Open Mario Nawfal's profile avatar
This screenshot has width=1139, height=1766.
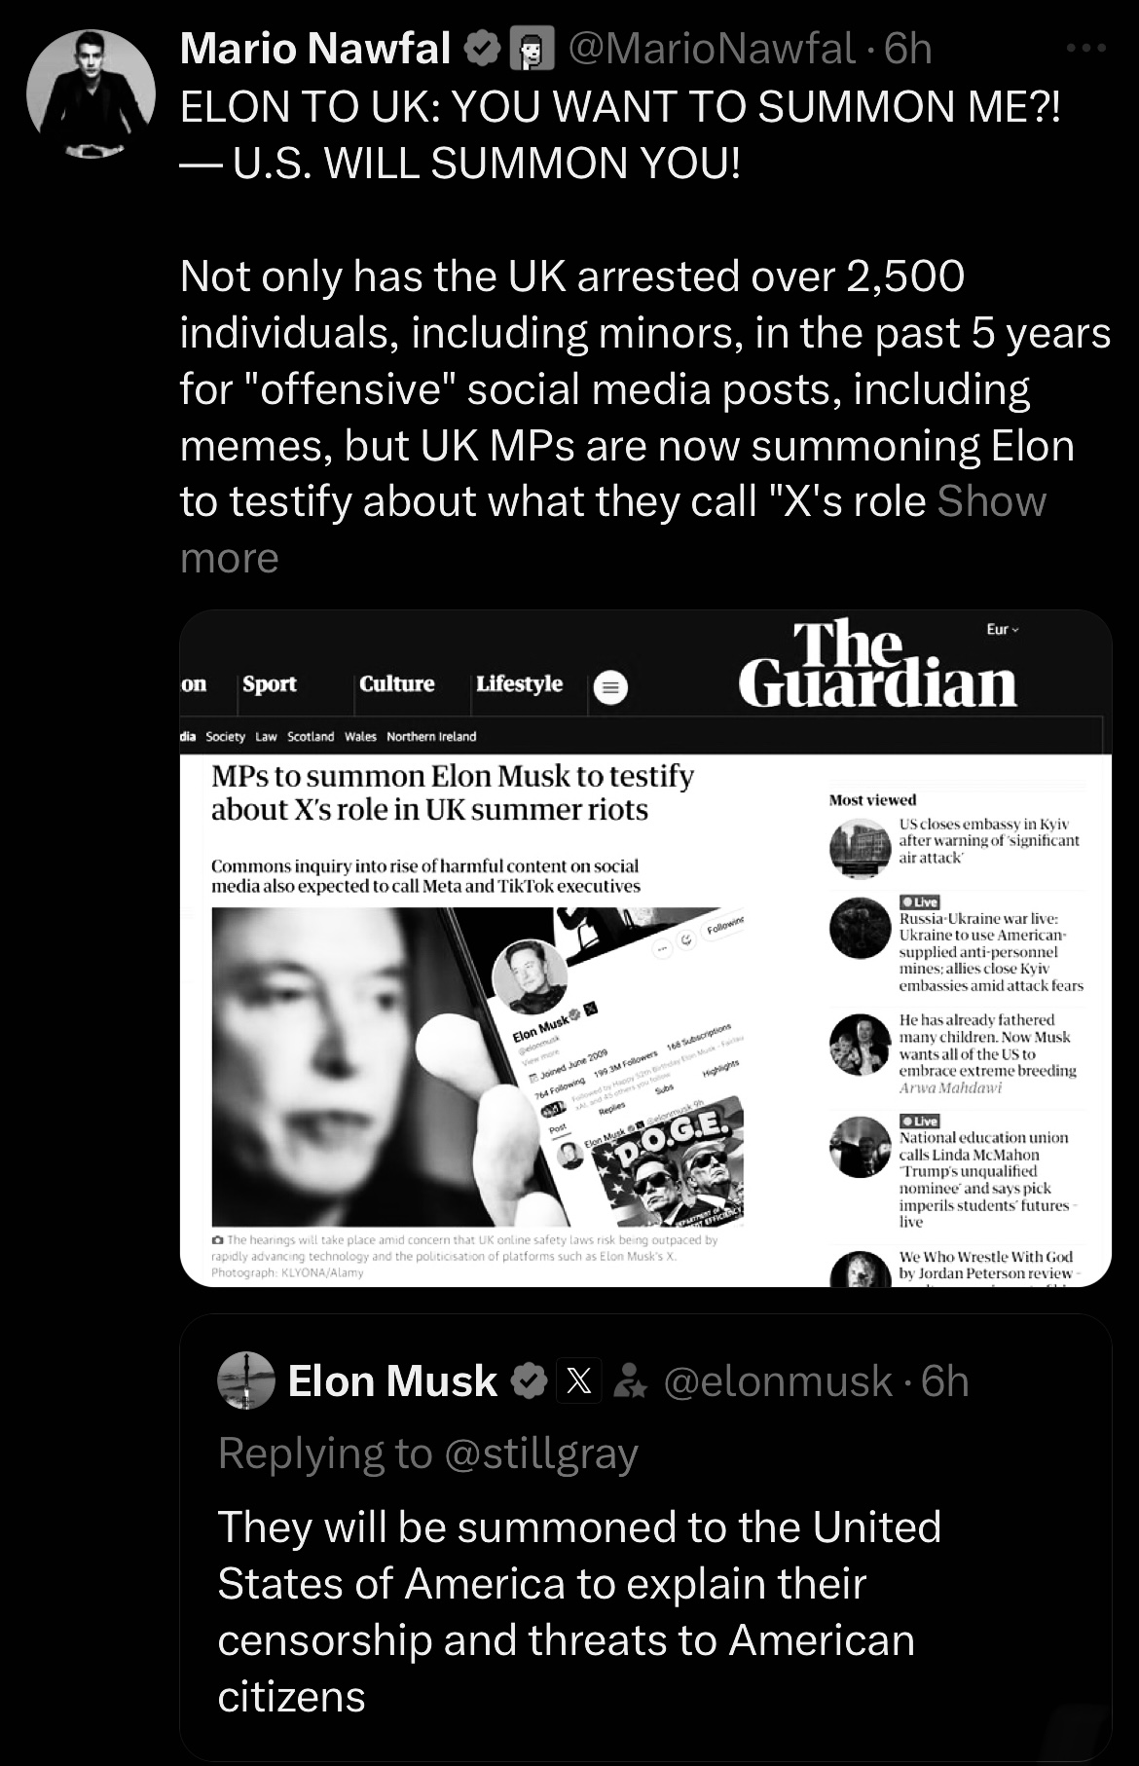(91, 94)
